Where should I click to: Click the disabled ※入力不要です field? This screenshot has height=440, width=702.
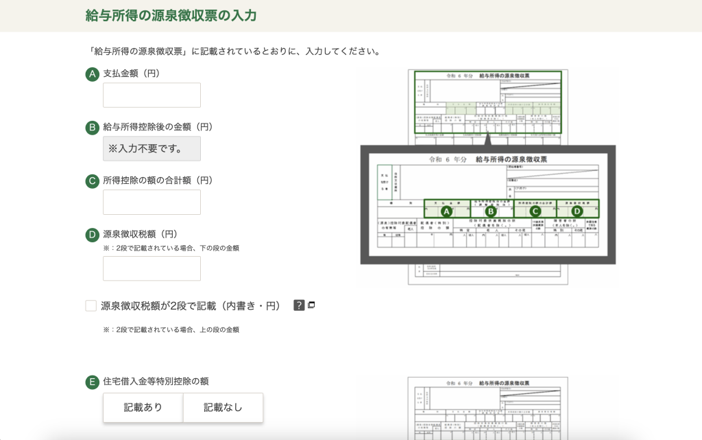[152, 148]
